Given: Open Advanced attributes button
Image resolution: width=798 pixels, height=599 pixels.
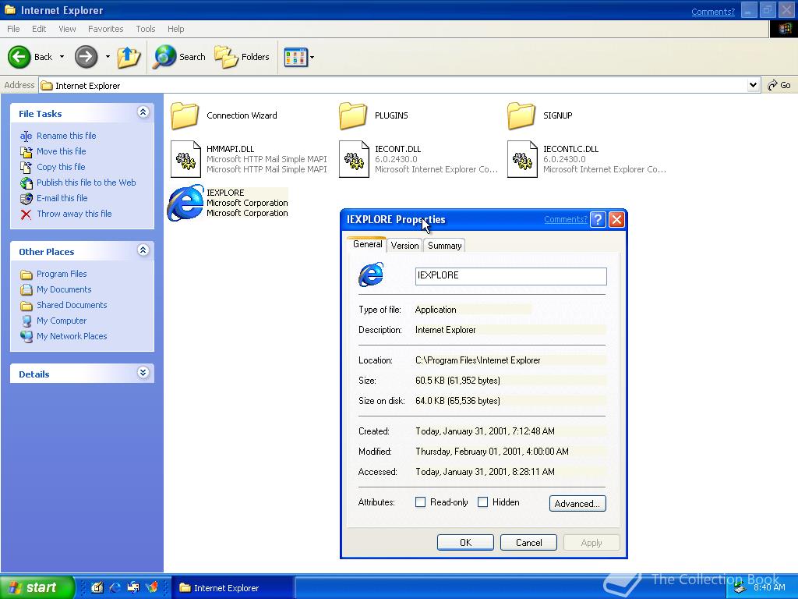Looking at the screenshot, I should (577, 503).
